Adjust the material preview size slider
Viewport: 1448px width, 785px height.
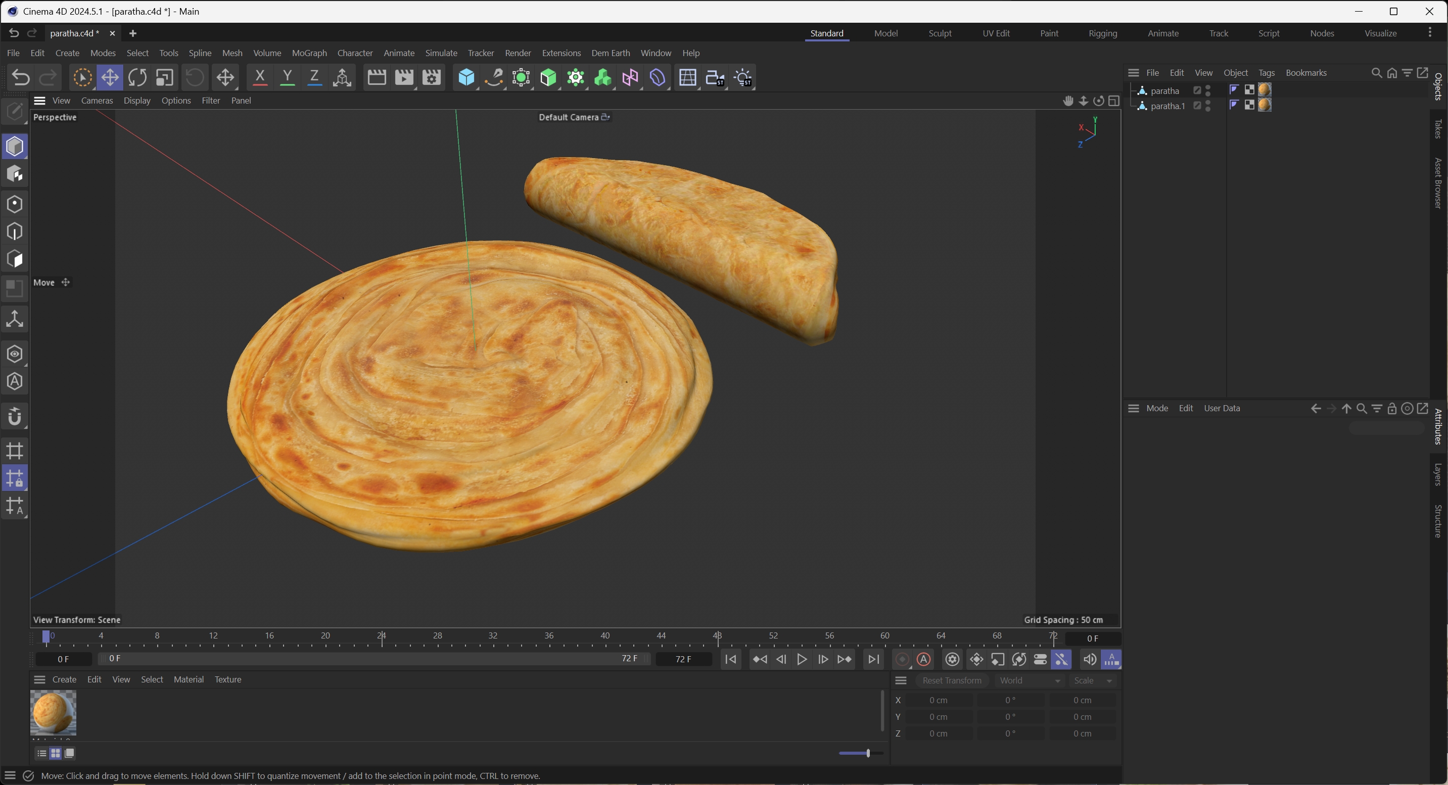click(x=868, y=753)
